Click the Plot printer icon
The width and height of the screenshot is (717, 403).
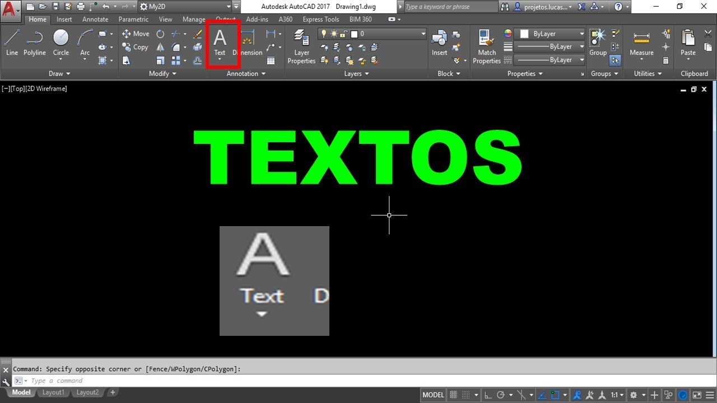click(80, 7)
